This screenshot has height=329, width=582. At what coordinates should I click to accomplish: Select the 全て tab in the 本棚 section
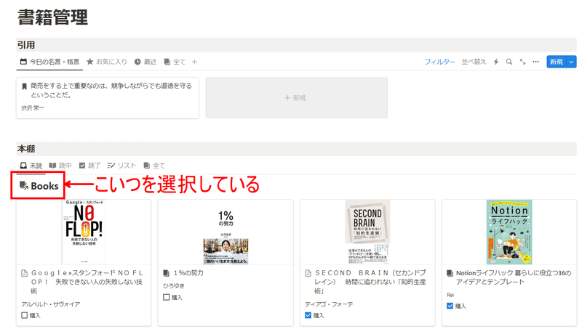(154, 166)
